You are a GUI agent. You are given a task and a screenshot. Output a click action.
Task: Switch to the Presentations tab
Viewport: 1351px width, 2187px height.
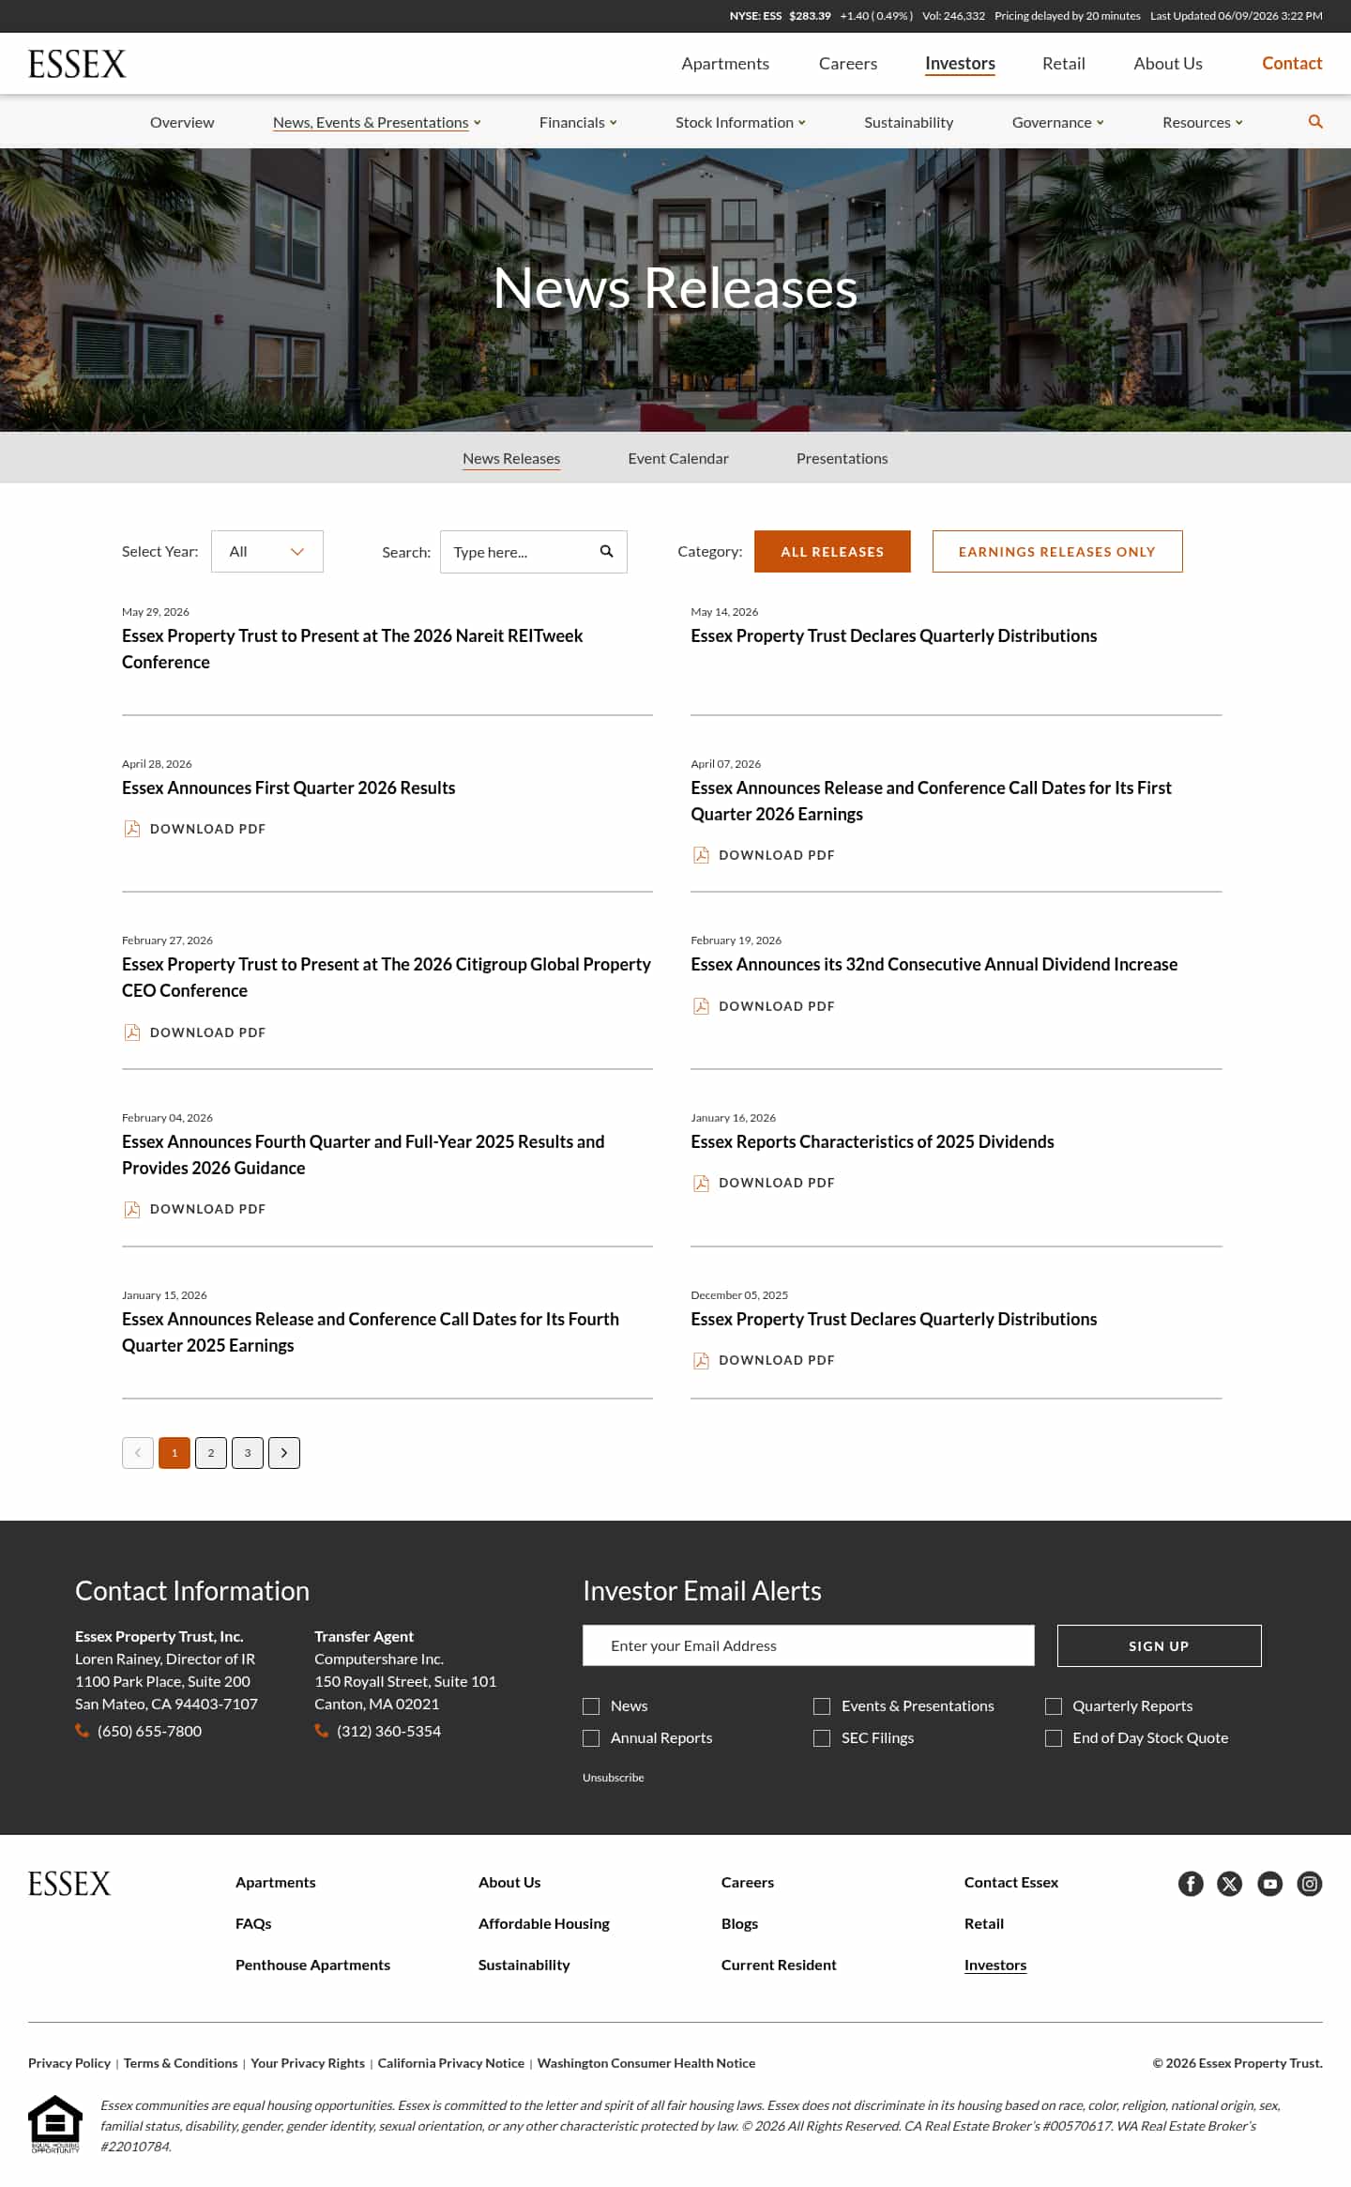pos(842,458)
